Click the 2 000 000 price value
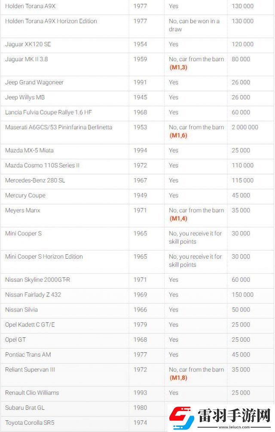This screenshot has height=432, width=275. coord(245,127)
